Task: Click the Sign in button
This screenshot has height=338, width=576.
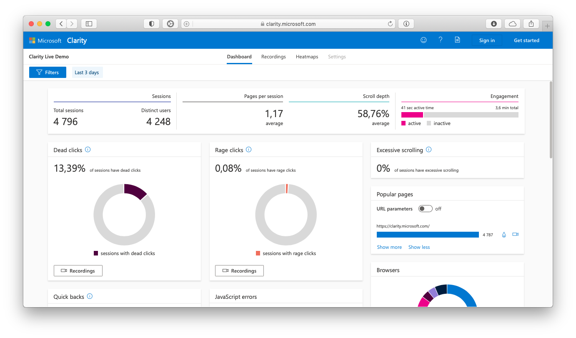Action: coord(487,40)
